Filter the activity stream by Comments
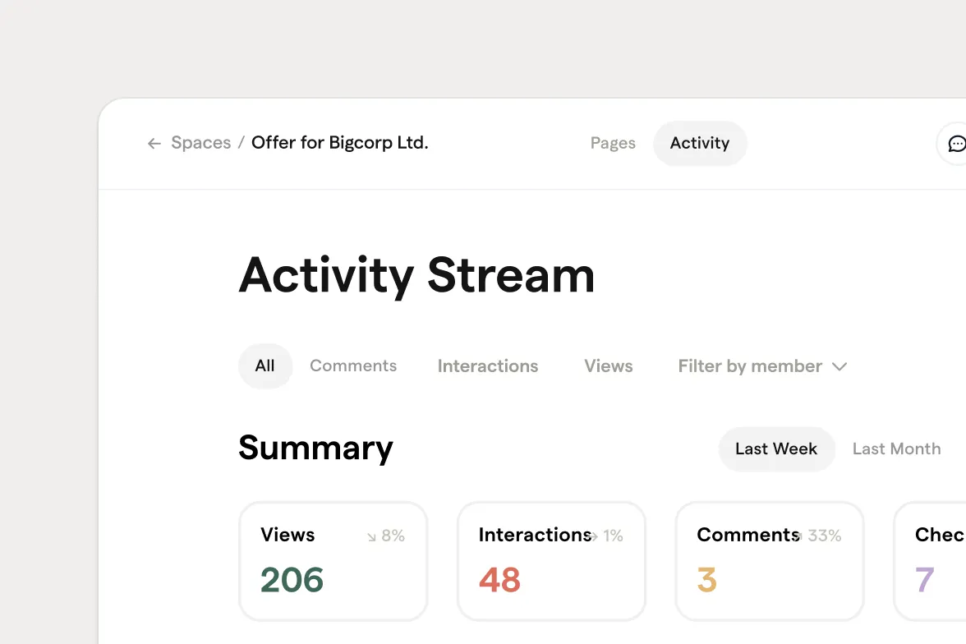Screen dimensions: 966x644 (x=353, y=366)
